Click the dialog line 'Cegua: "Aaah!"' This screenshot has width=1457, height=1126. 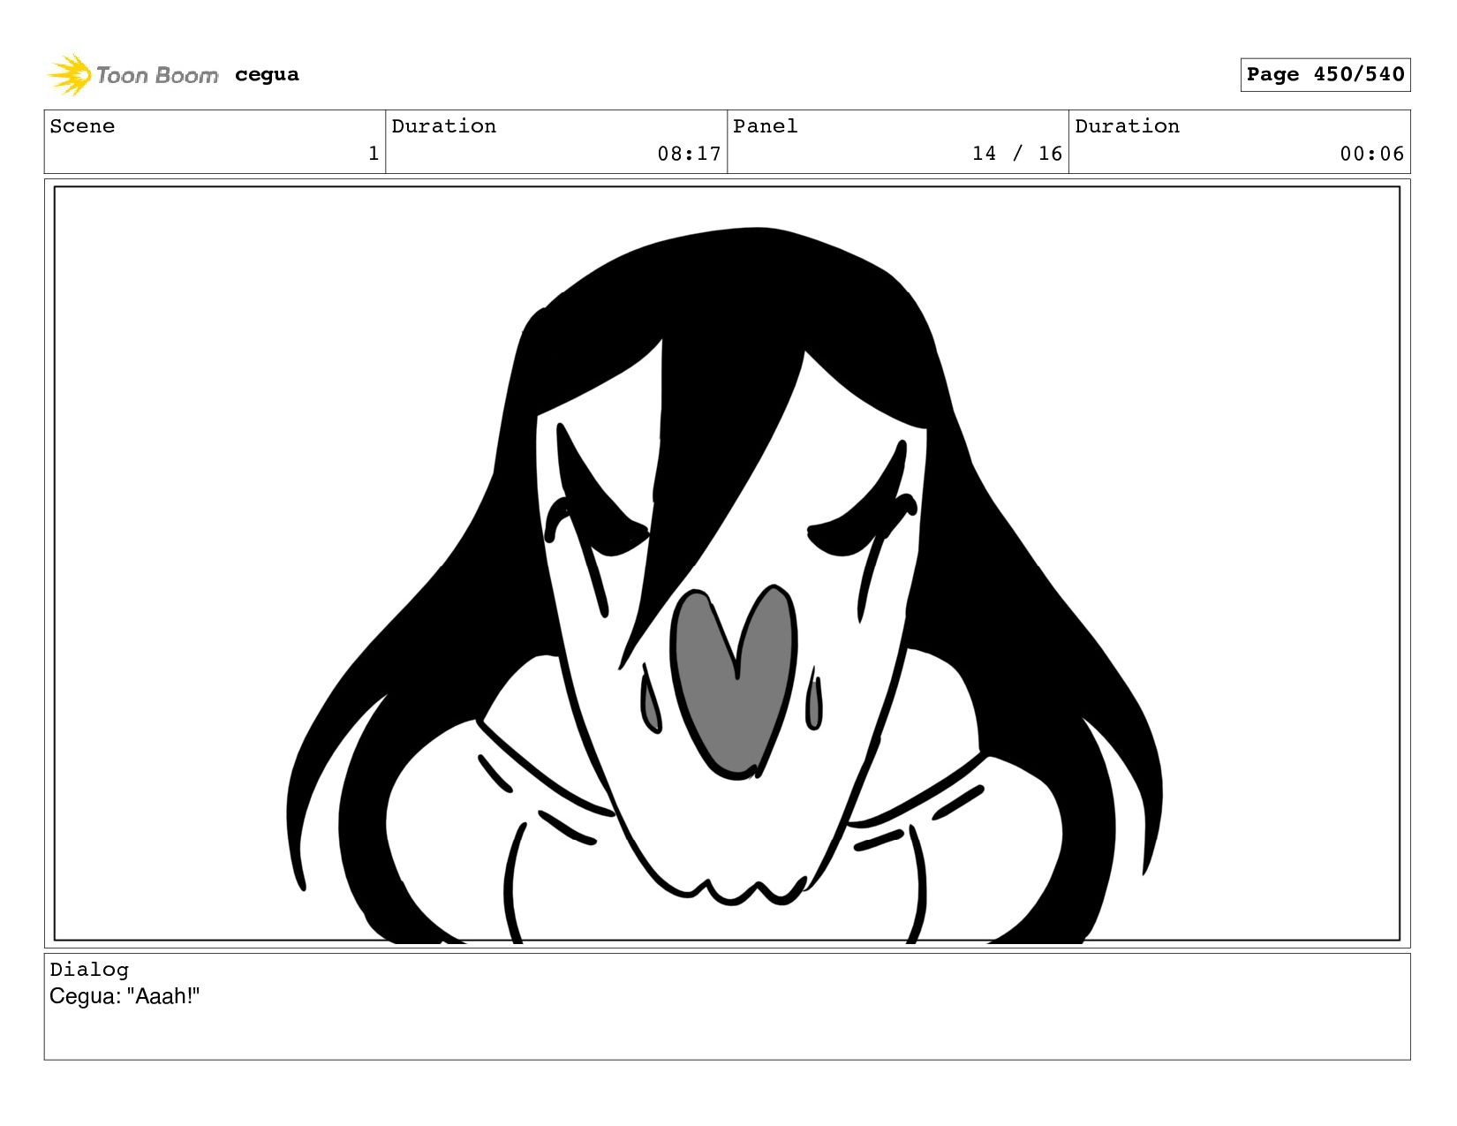125,996
